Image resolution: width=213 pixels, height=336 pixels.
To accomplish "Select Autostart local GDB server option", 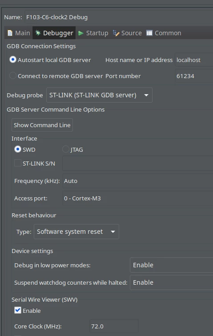I will [13, 60].
